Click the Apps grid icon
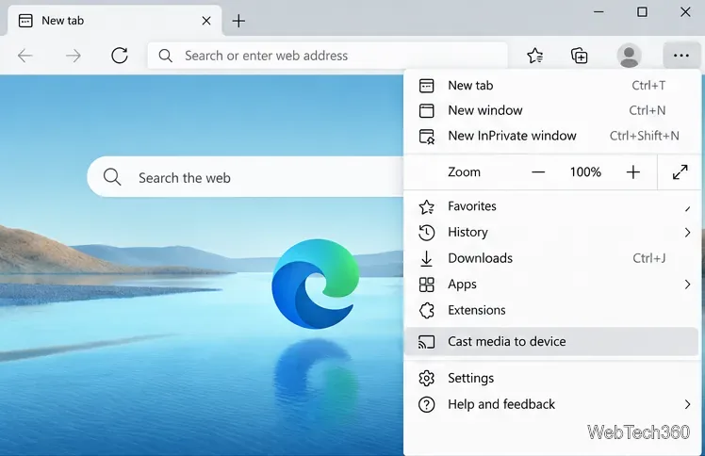The image size is (705, 456). pyautogui.click(x=426, y=285)
